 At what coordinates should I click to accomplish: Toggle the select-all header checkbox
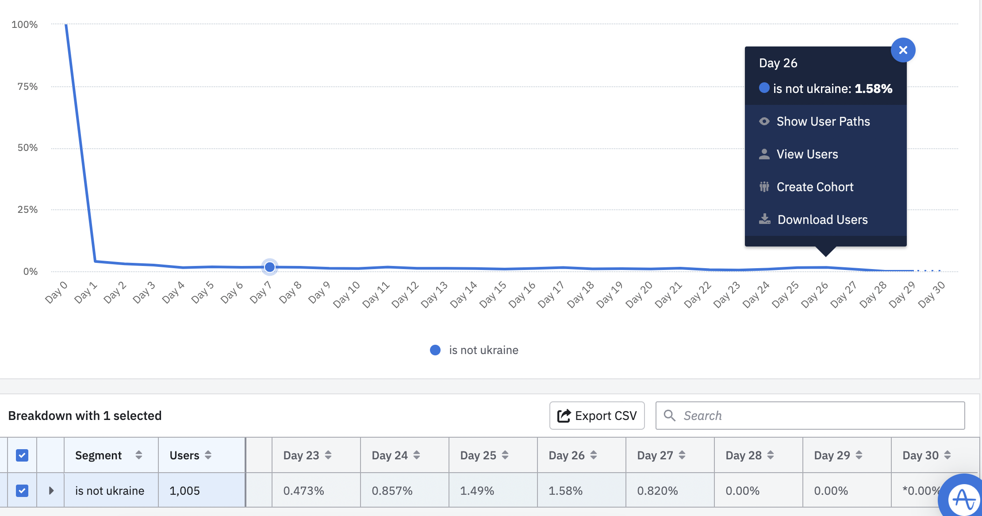pyautogui.click(x=22, y=455)
